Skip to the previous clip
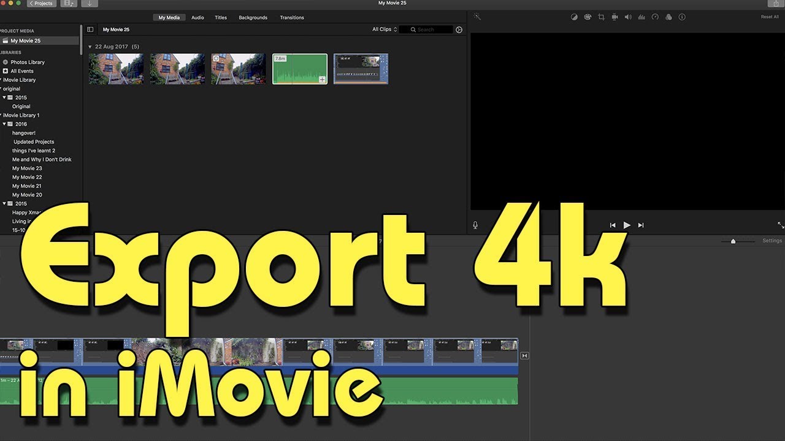Screen dimensions: 785x441 (x=613, y=225)
